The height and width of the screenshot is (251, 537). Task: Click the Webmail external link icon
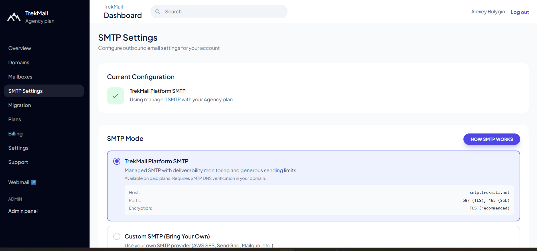34,182
